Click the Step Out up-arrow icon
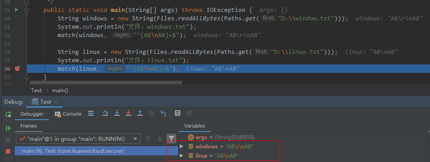The width and height of the screenshot is (430, 162). pyautogui.click(x=140, y=113)
